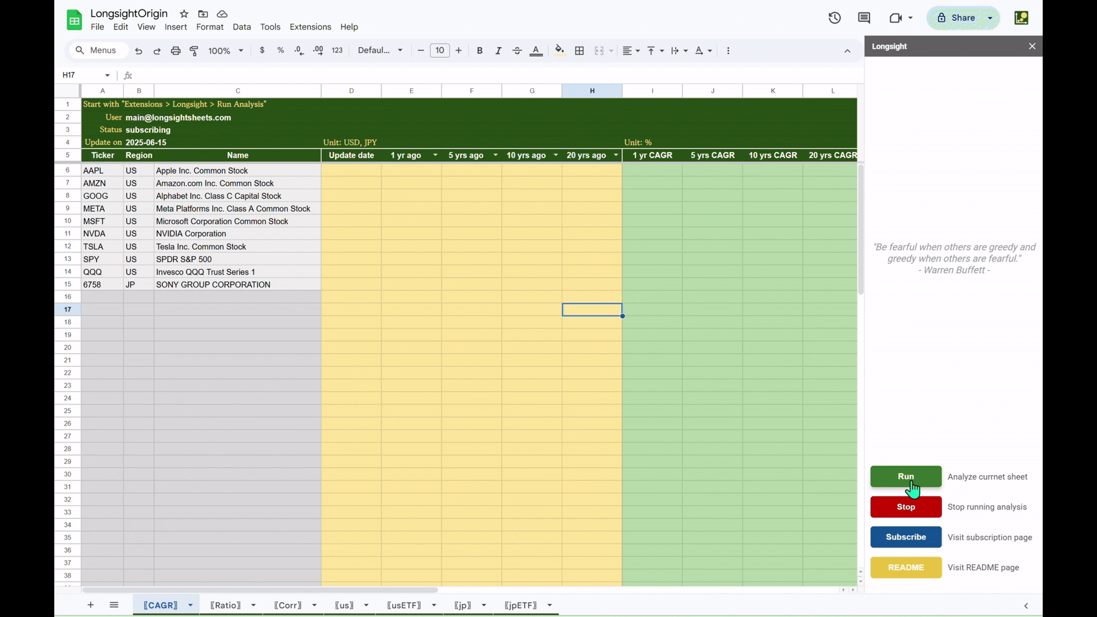Search the Menus box
1097x617 pixels.
point(99,50)
